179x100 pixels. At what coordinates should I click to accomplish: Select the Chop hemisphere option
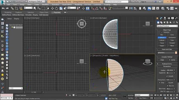159,83
